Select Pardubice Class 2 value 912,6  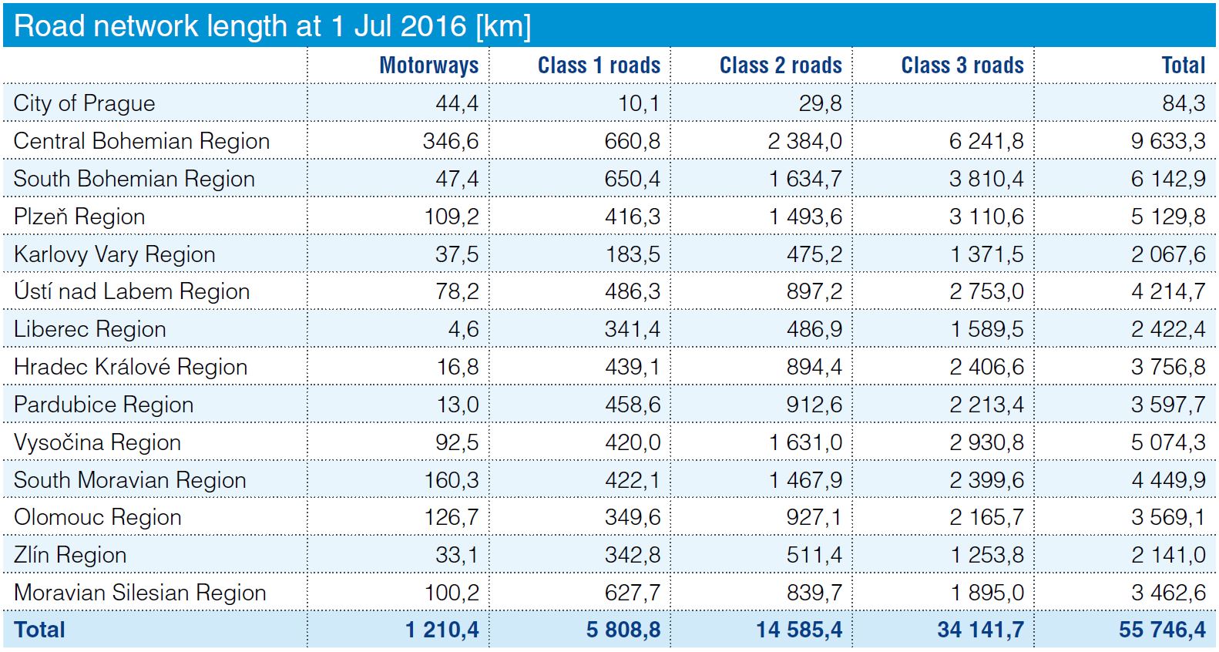[x=814, y=405]
